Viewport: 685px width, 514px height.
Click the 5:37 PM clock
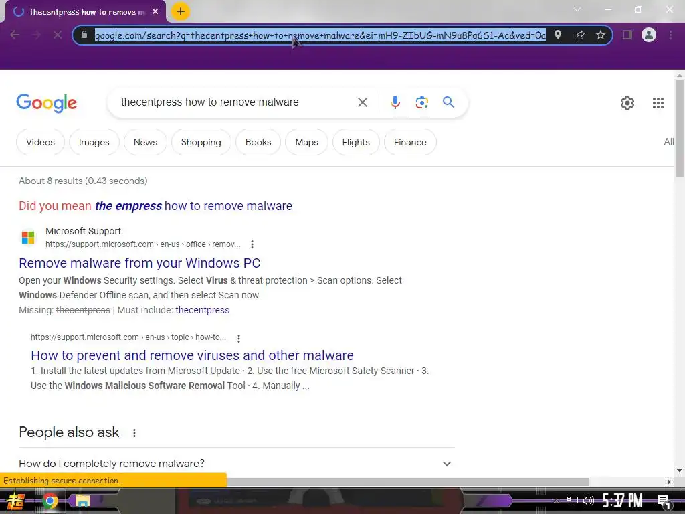[623, 501]
